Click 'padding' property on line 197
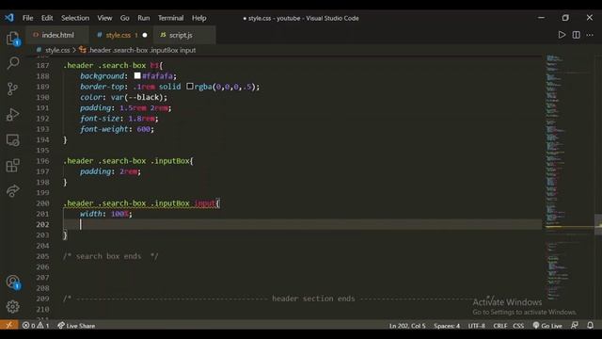This screenshot has height=339, width=602. (95, 171)
